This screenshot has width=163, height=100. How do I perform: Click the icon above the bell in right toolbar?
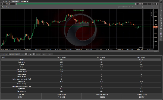click(x=161, y=37)
